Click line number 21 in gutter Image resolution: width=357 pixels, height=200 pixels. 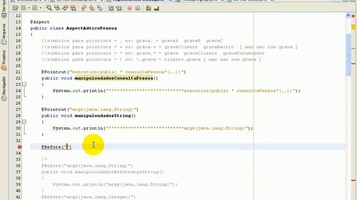(18, 72)
